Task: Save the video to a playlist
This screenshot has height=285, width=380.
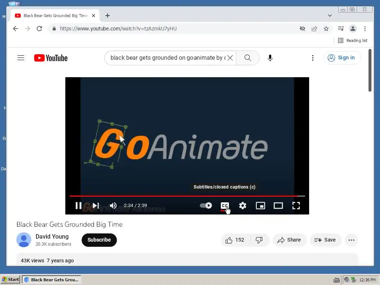Action: [325, 240]
